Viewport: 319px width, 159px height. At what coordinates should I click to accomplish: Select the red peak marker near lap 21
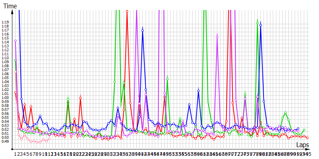coord(80,98)
